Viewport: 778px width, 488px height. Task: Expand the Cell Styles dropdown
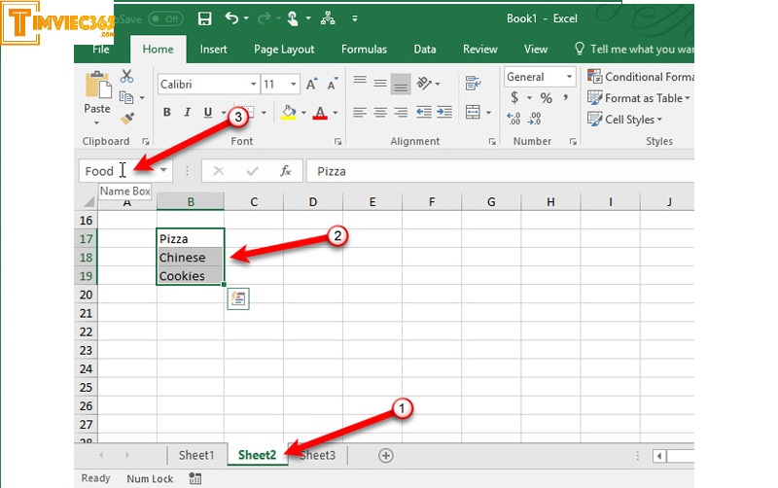click(659, 120)
